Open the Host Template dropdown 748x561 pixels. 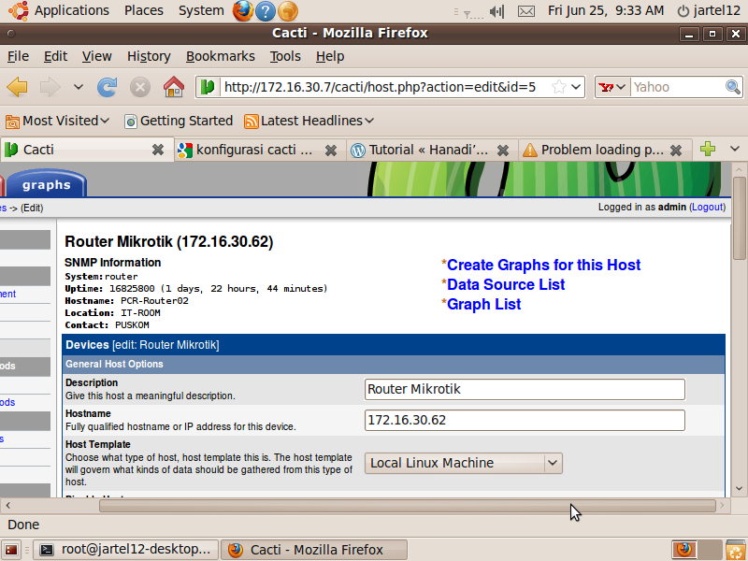pyautogui.click(x=464, y=463)
